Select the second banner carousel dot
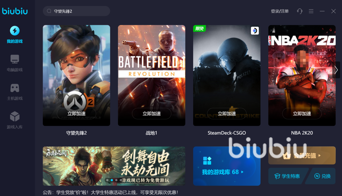Screen dimensions: 342x196 pos(112,180)
